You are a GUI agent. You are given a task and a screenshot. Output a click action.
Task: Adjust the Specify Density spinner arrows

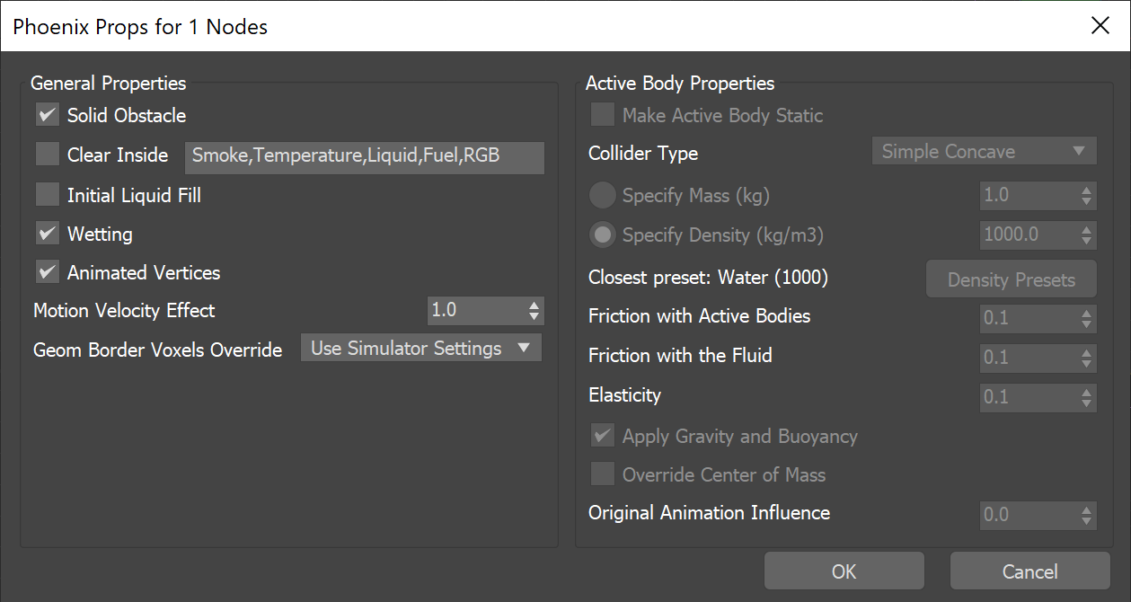coord(1087,235)
